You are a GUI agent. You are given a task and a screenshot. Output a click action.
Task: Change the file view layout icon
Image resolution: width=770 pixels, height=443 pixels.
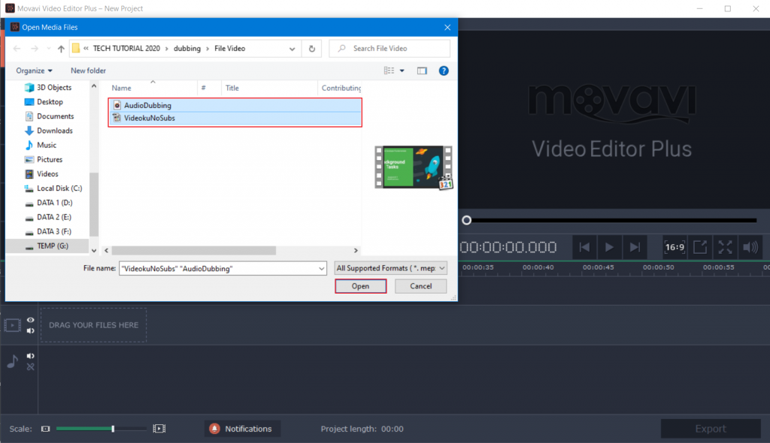click(x=389, y=71)
